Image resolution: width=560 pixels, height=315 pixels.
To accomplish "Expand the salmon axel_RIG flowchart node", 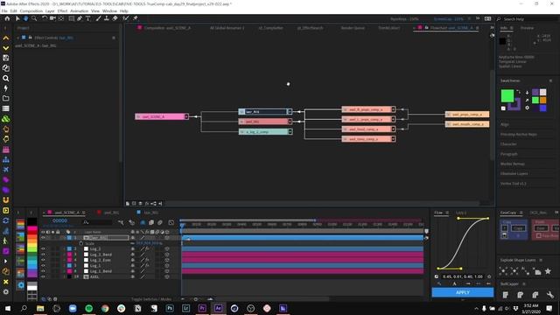I will pos(290,122).
